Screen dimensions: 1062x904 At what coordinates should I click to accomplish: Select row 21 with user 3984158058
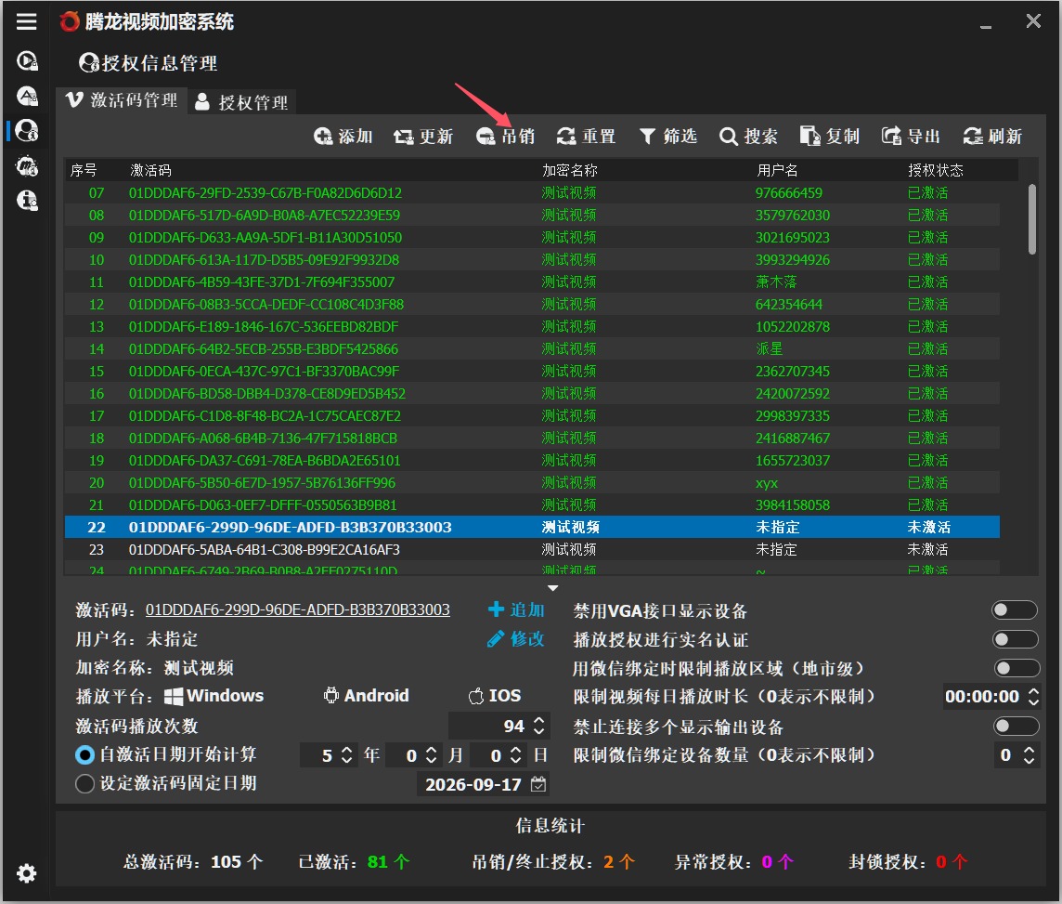532,504
